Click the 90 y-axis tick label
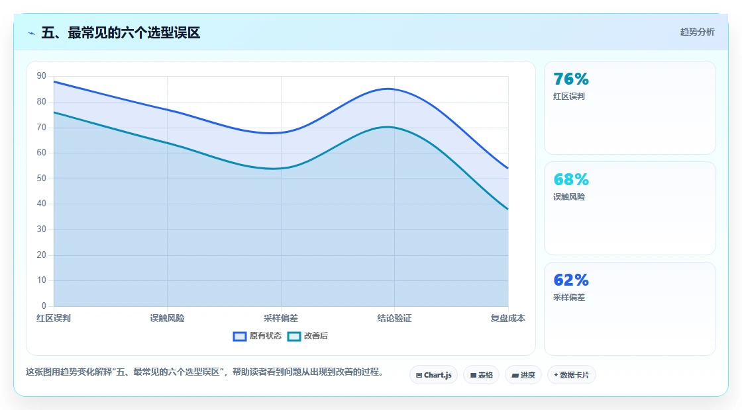This screenshot has width=742, height=410. coord(42,76)
